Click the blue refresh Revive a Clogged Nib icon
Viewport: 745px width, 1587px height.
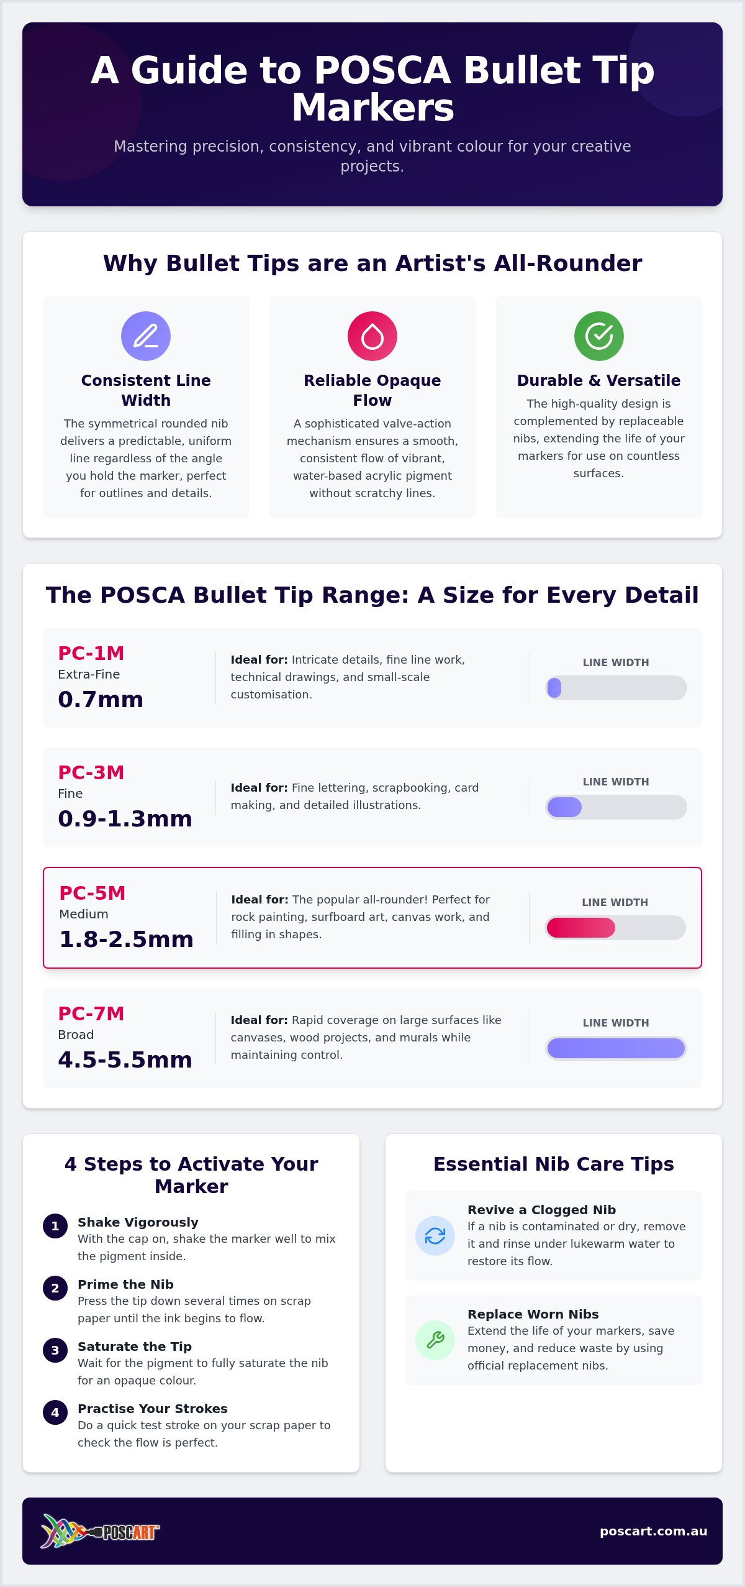pyautogui.click(x=435, y=1236)
